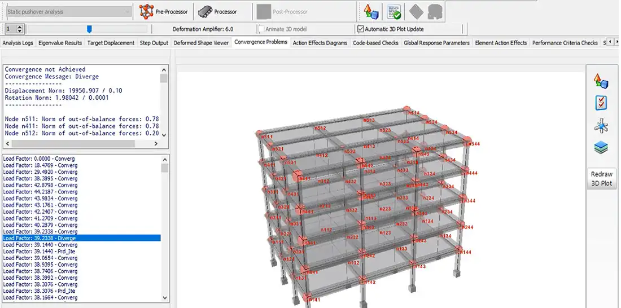Image resolution: width=621 pixels, height=308 pixels.
Task: Select row Load Factor: 39.0654 - Converg
Action: pos(81,258)
